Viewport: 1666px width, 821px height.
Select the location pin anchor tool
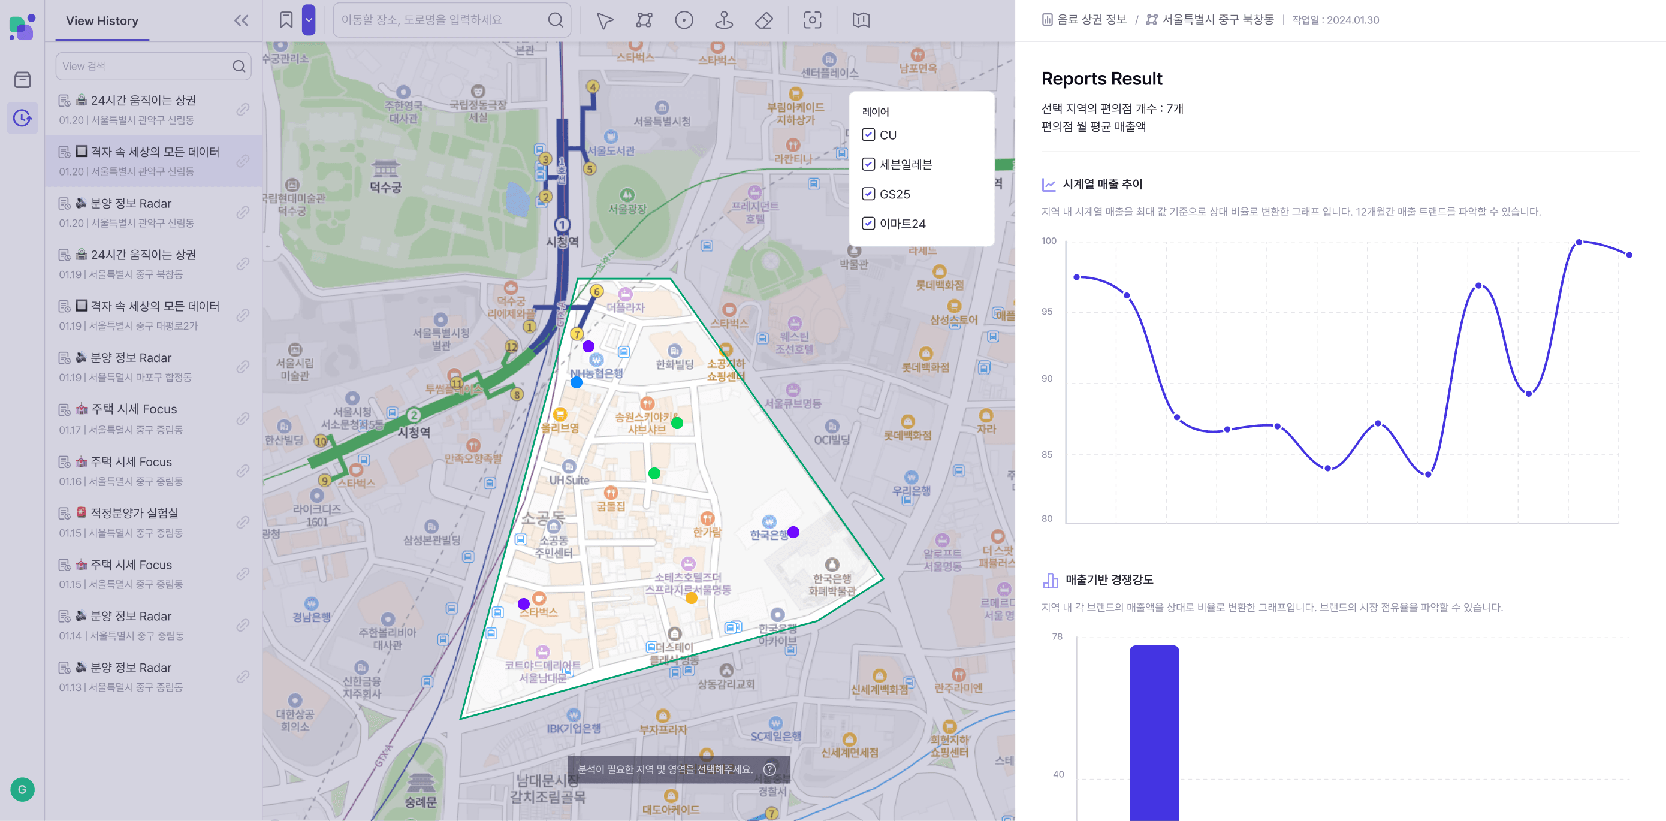pos(724,20)
